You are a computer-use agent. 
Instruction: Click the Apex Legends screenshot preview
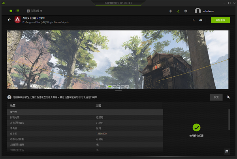(x=118, y=60)
